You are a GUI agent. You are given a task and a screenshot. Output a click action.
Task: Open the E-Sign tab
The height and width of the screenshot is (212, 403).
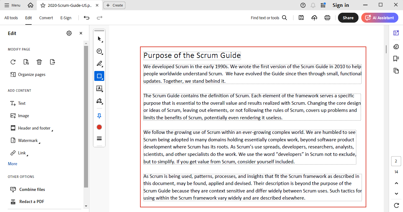(x=66, y=18)
